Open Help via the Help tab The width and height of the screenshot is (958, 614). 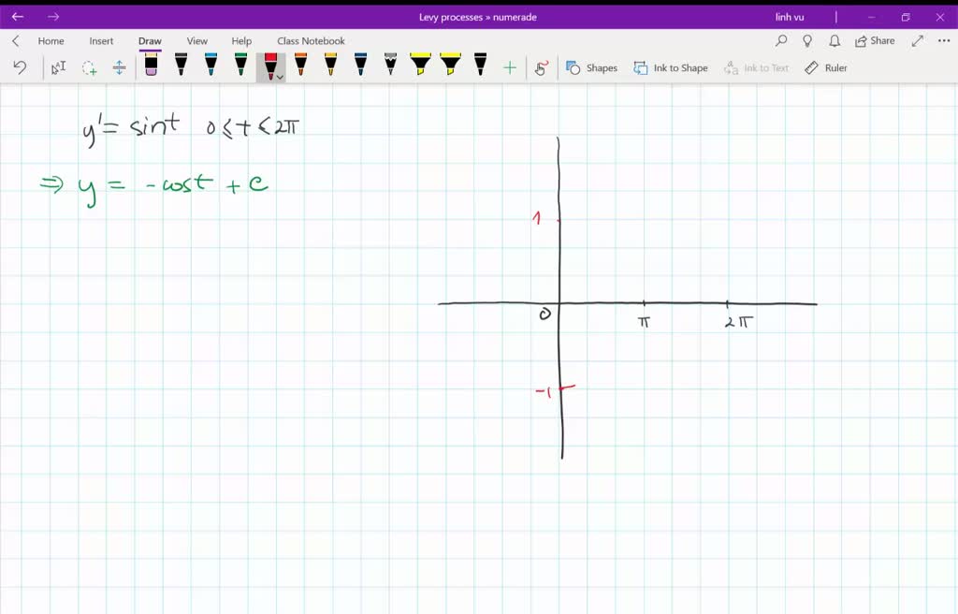241,40
